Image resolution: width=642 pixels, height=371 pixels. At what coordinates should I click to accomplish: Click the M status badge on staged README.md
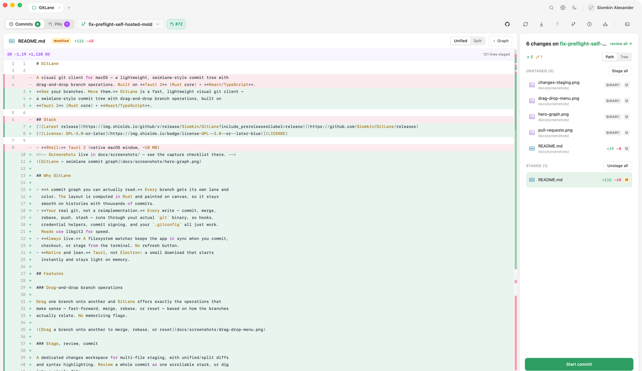coord(626,180)
